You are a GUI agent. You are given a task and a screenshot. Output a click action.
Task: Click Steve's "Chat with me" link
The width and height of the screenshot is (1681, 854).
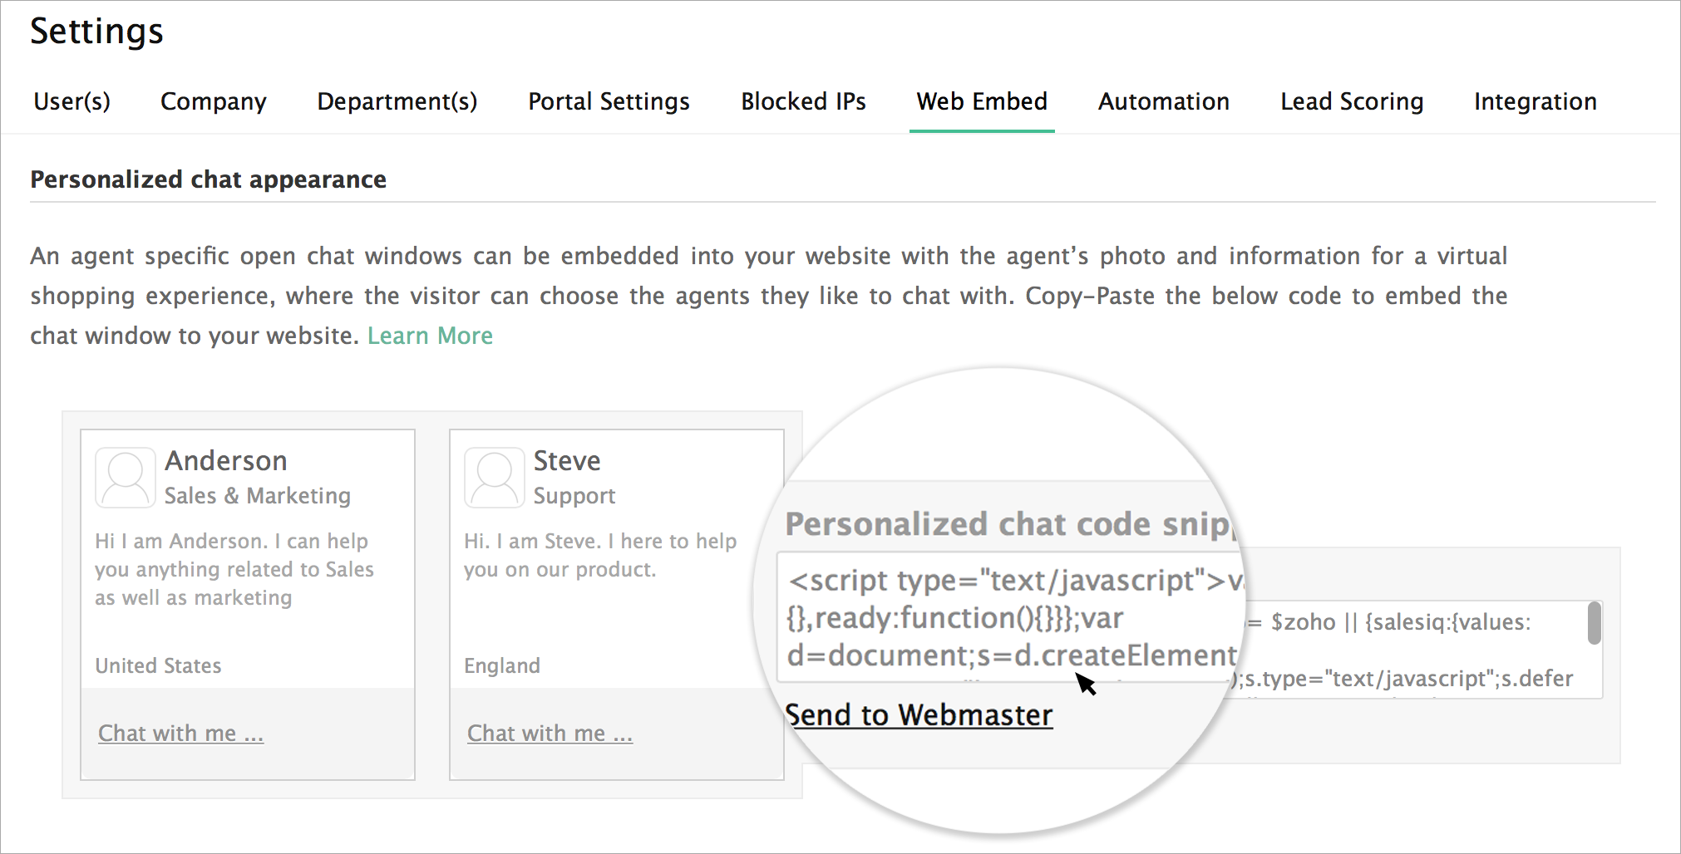click(x=550, y=733)
